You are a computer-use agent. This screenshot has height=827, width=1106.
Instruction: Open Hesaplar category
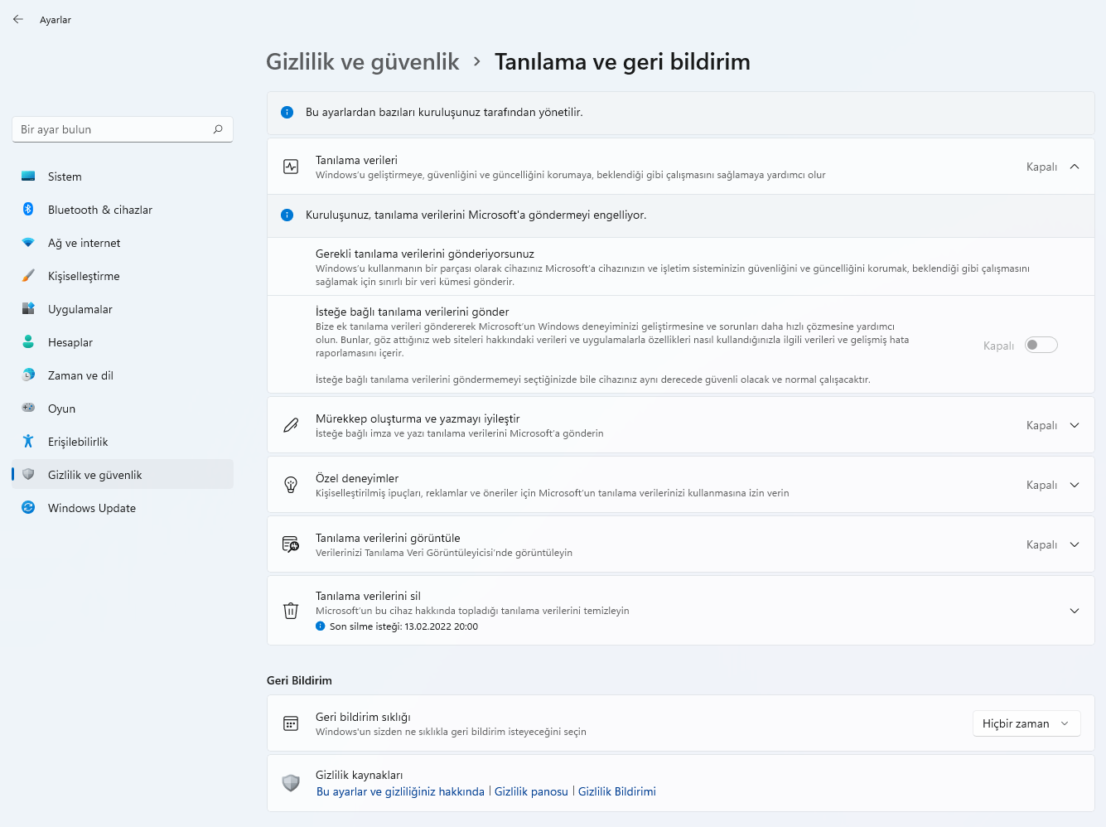[x=123, y=342]
